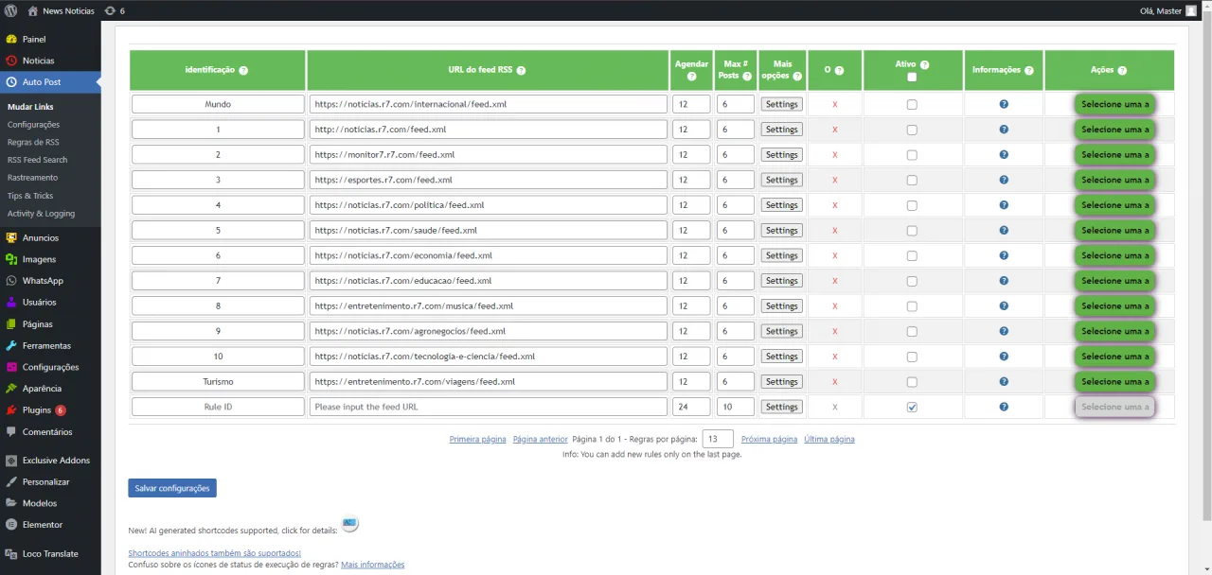Image resolution: width=1212 pixels, height=575 pixels.
Task: Click the Última página link
Action: tap(829, 439)
